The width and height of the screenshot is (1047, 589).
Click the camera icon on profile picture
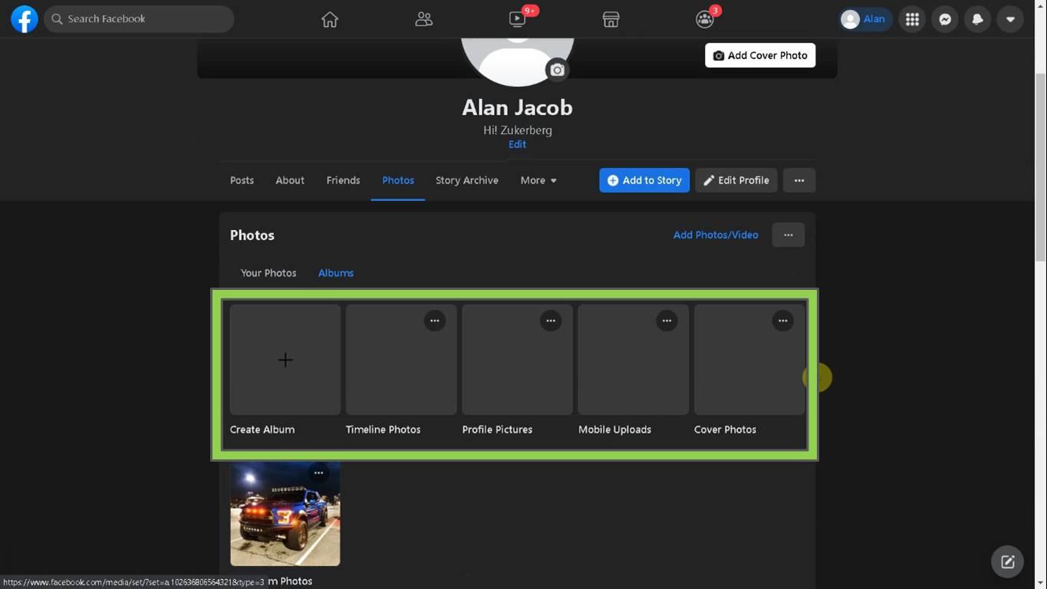click(x=558, y=70)
